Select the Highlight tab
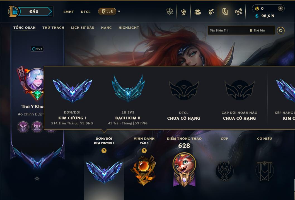 [x=129, y=28]
